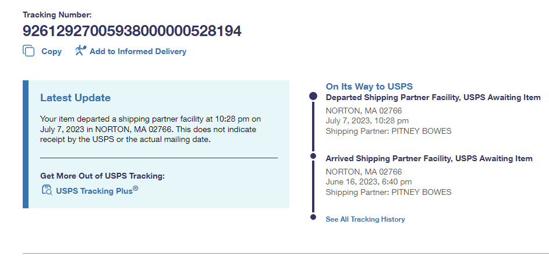This screenshot has height=256, width=549.
Task: Click the On Its Way to USPS heading
Action: [x=369, y=86]
